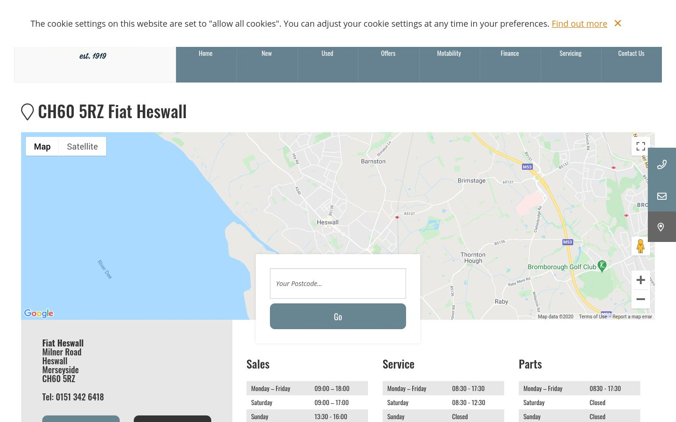The width and height of the screenshot is (676, 422).
Task: Click Report a map error link
Action: tap(632, 316)
